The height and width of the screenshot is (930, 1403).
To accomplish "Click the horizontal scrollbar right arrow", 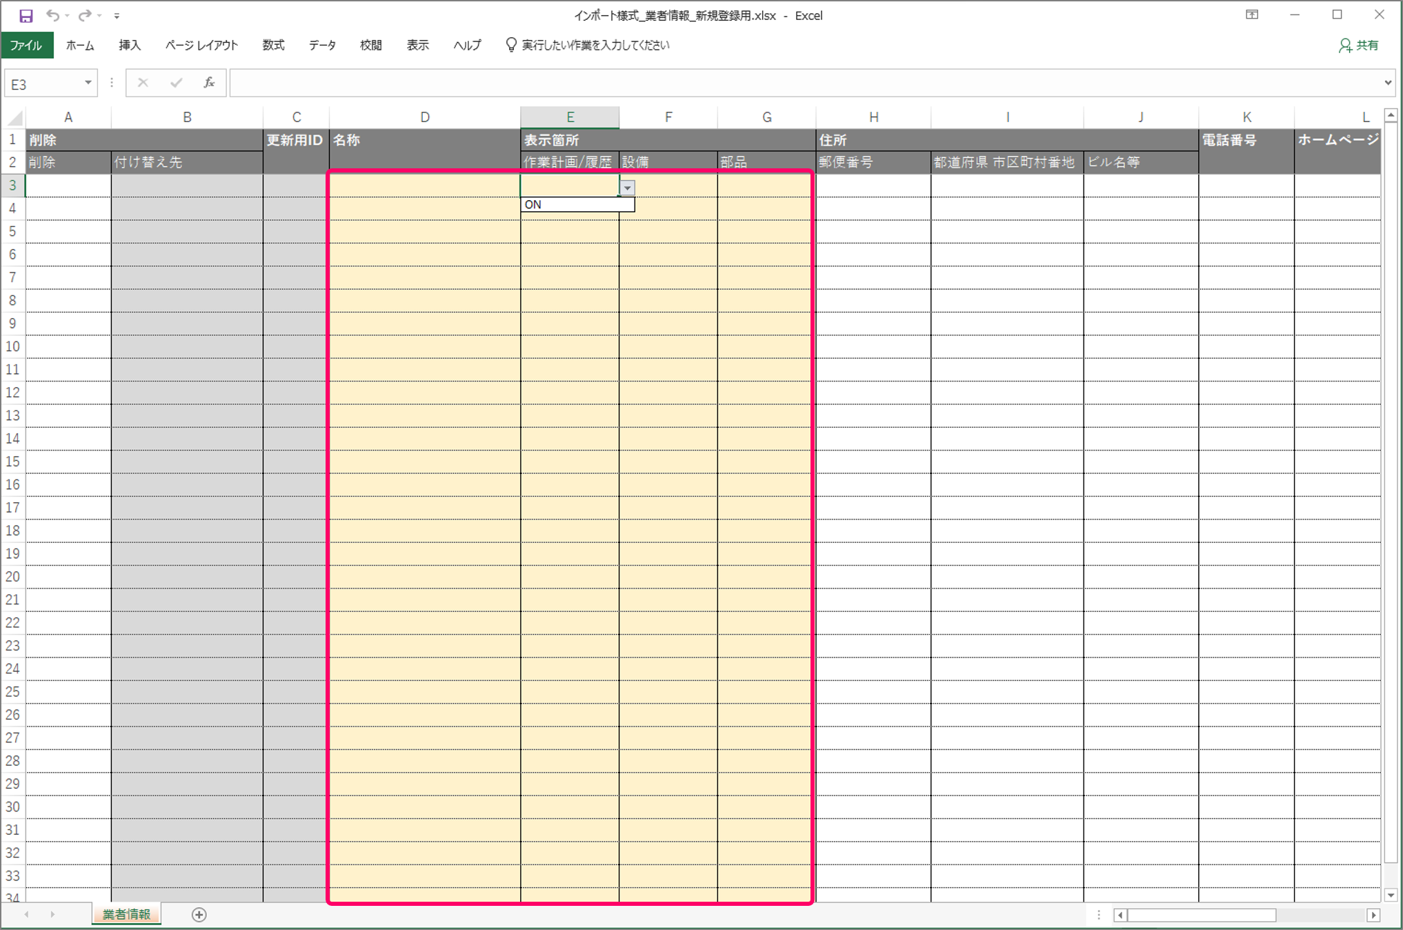I will (x=1373, y=915).
